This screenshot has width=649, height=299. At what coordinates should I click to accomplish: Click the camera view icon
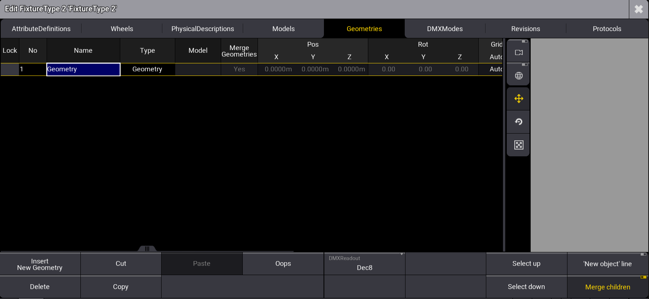coord(519,52)
